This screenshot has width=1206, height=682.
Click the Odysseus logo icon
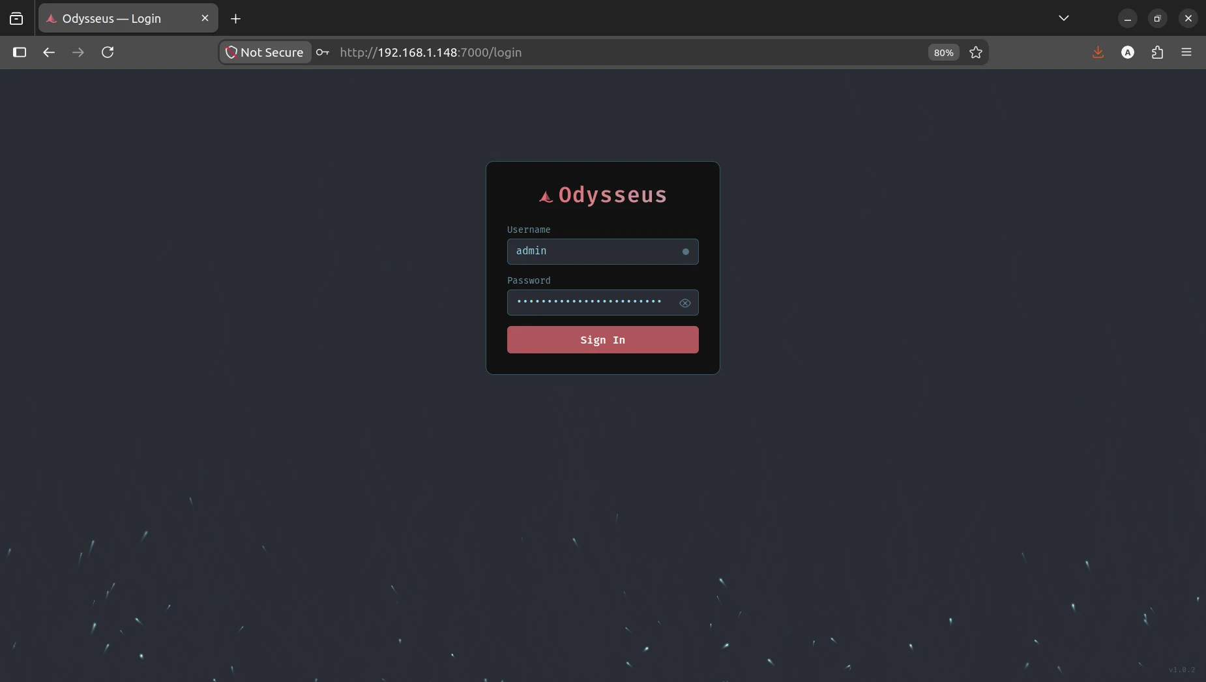[546, 196]
